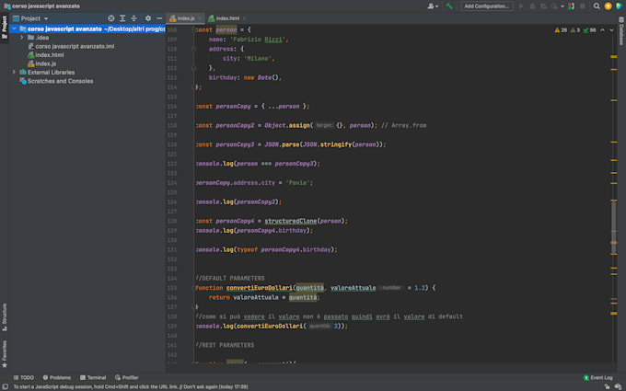Open the TODO tool window
Viewport: 626px width, 391px height.
24,377
